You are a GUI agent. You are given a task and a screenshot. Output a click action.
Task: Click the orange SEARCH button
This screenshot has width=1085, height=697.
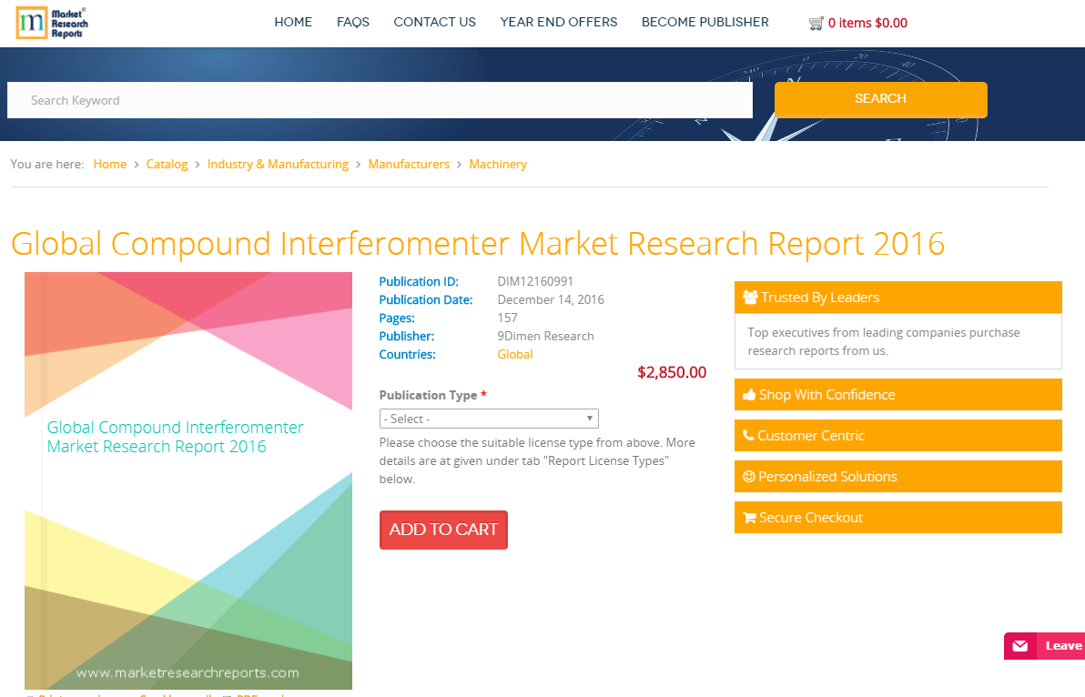(880, 99)
